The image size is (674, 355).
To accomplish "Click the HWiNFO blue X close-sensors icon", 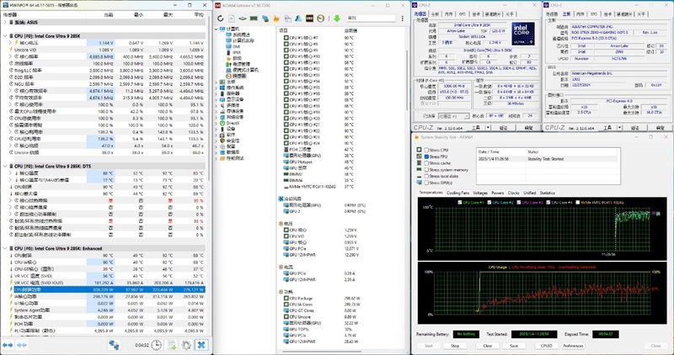I will (201, 345).
